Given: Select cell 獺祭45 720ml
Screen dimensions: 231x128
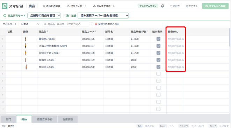Looking at the screenshot, I should tap(59, 39).
